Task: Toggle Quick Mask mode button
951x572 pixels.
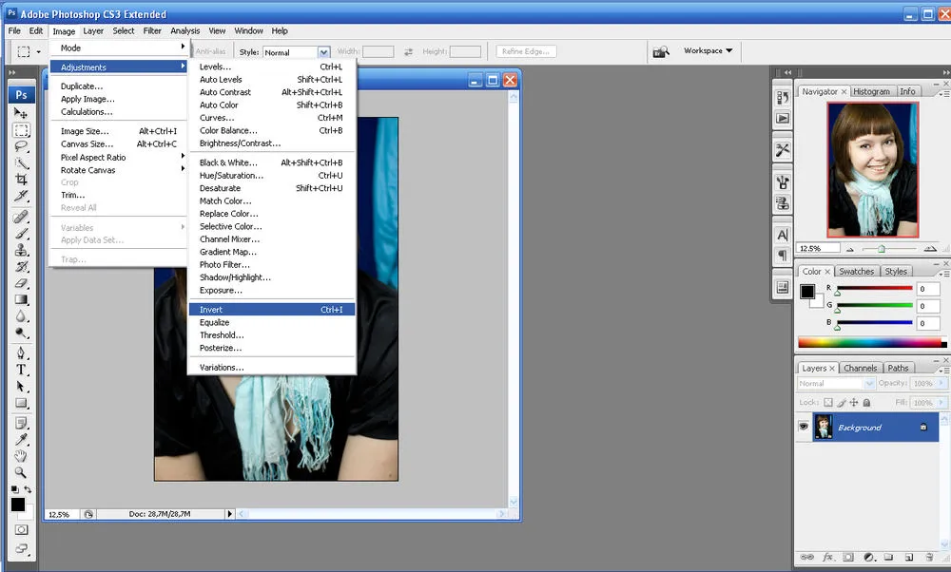Action: click(21, 529)
